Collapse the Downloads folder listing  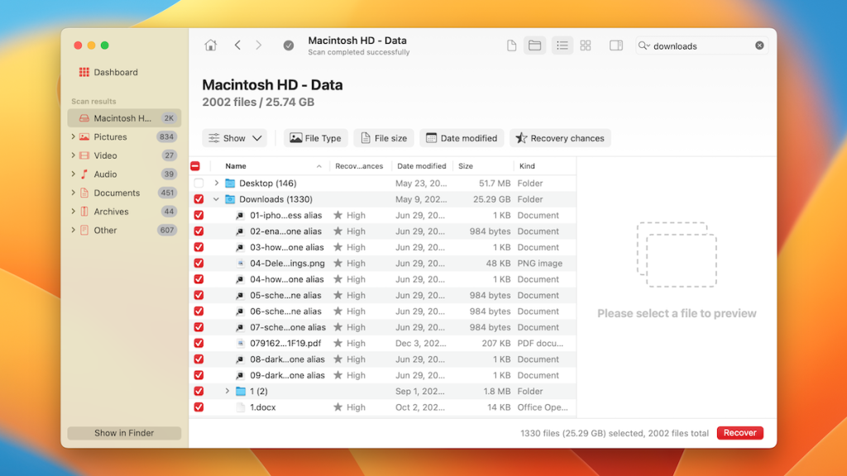[x=216, y=199]
